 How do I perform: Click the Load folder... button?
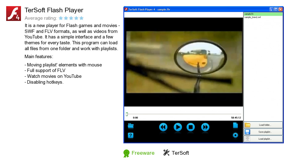coord(263,125)
